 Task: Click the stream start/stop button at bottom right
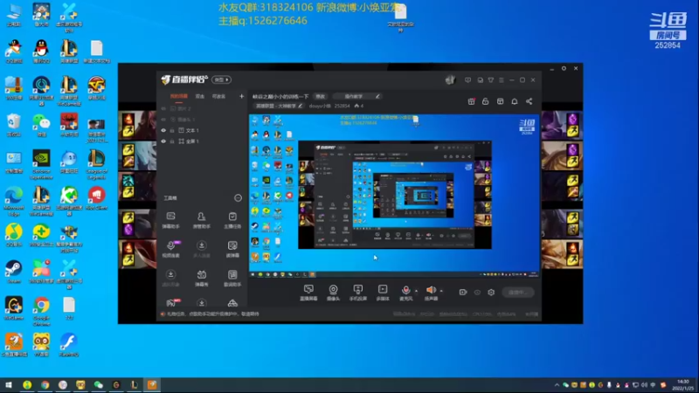coord(517,293)
